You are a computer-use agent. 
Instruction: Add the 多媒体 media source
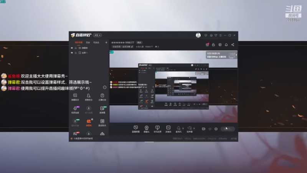[x=168, y=129]
